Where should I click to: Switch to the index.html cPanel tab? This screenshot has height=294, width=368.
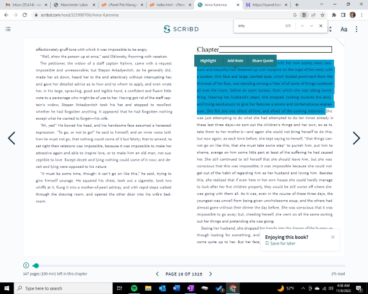[170, 5]
